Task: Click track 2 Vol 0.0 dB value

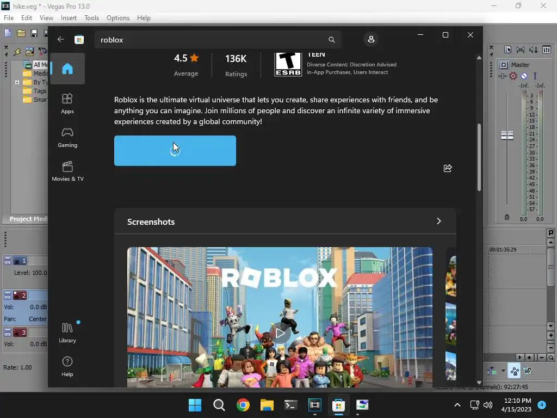Action: point(39,307)
